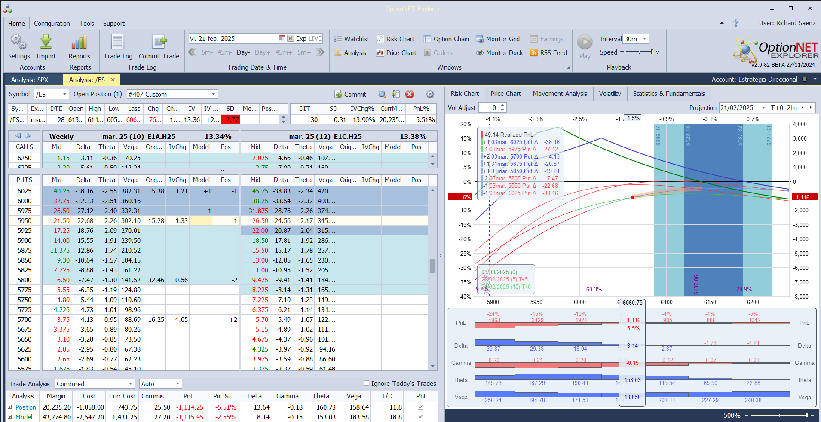Switch to the Analysis: SPX tab
Image resolution: width=821 pixels, height=422 pixels.
[30, 80]
